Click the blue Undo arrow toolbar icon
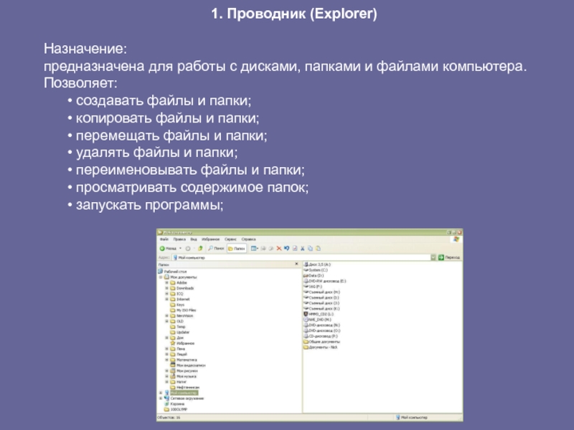The image size is (574, 430). coord(286,248)
